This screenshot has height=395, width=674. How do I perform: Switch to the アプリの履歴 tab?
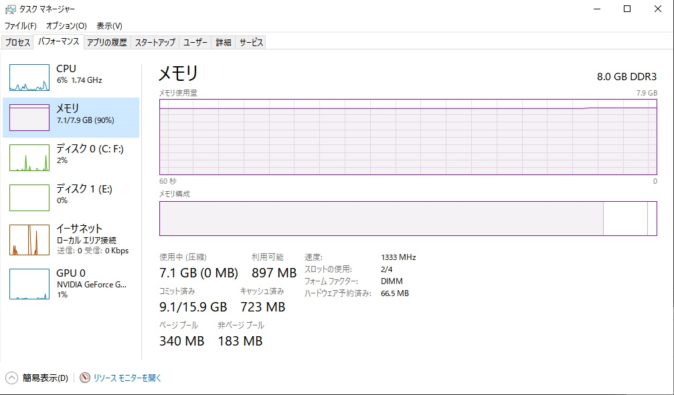[106, 42]
